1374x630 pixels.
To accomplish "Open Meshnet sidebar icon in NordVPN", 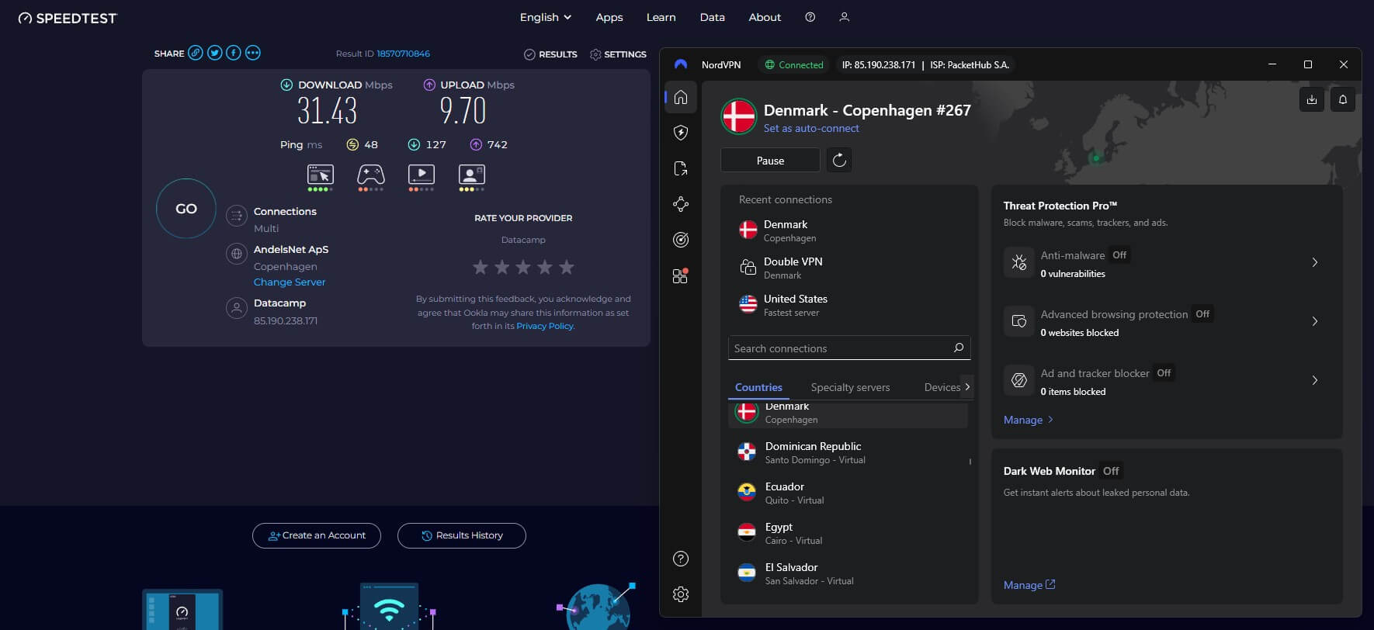I will coord(681,204).
